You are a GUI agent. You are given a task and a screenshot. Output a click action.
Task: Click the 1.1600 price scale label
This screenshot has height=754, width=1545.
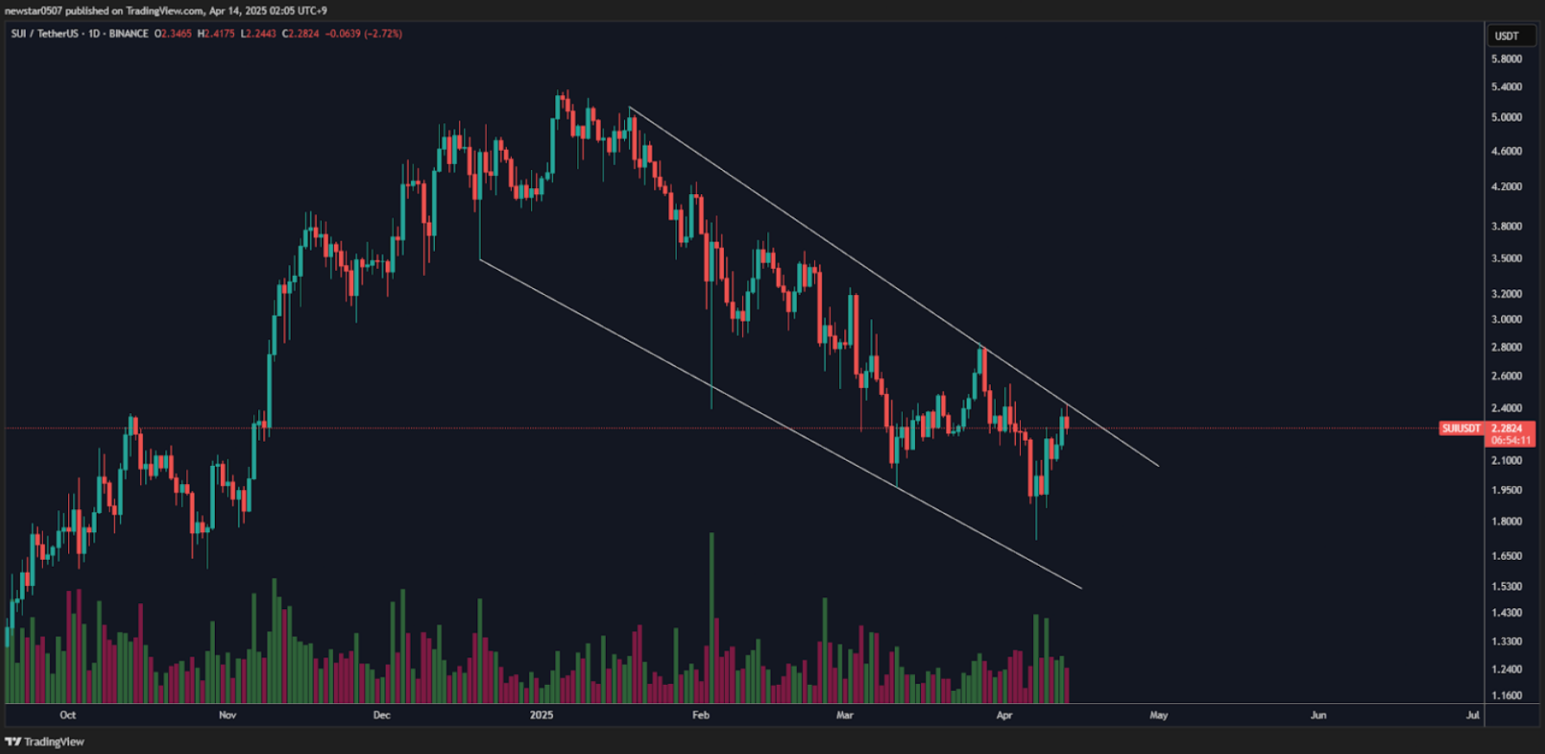click(1506, 695)
